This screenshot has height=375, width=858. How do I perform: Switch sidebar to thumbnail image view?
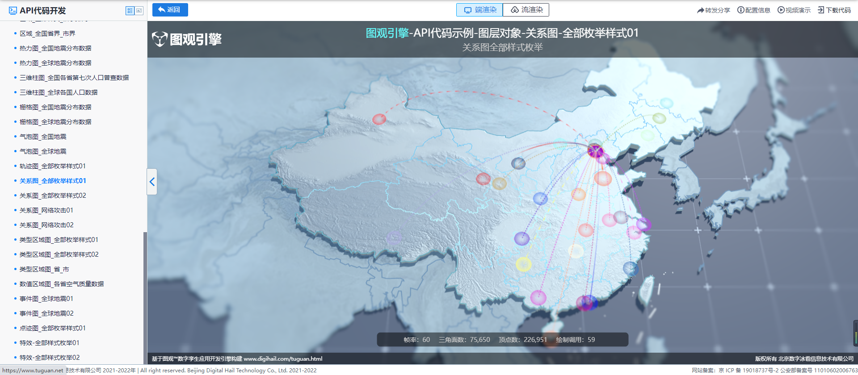pyautogui.click(x=139, y=10)
